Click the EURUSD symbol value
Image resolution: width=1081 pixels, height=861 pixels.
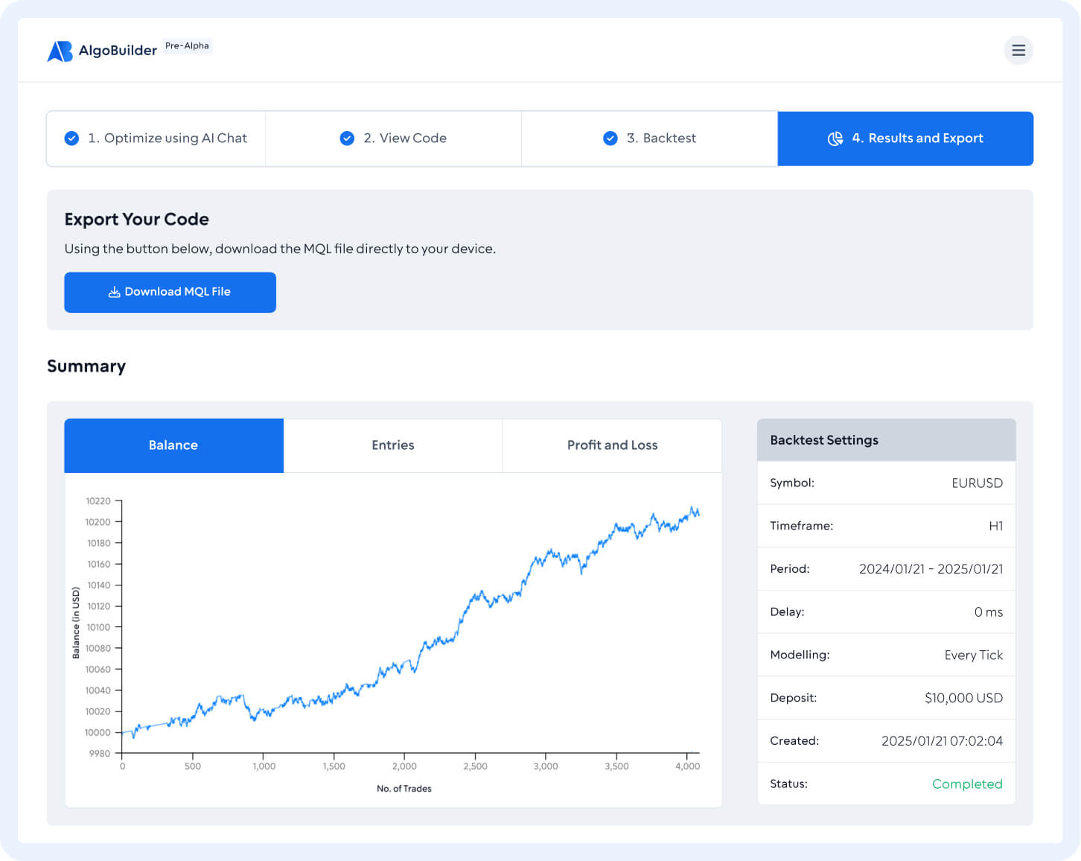(977, 483)
